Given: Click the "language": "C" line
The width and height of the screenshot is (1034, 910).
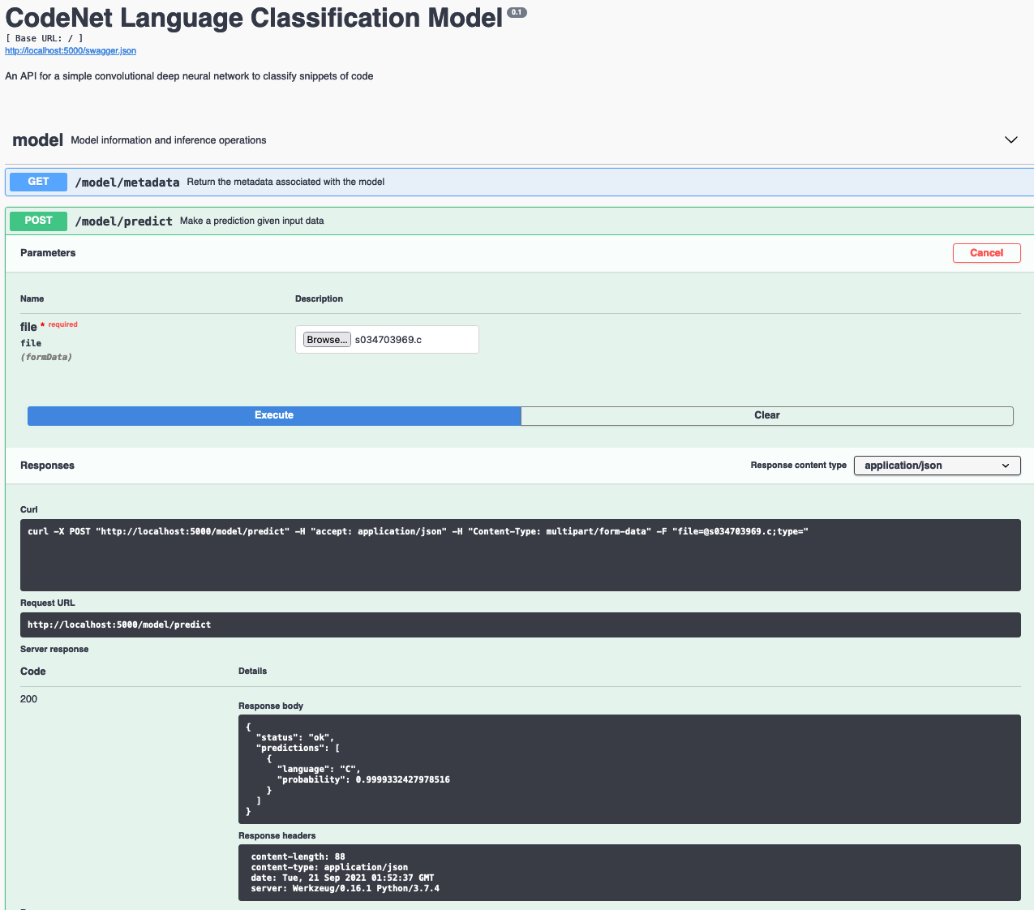Looking at the screenshot, I should (x=319, y=769).
